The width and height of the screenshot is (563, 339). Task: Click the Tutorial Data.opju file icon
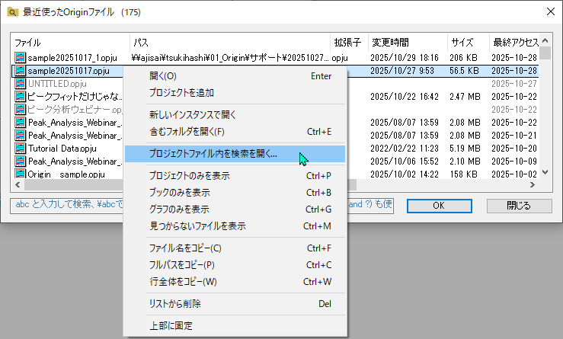20,148
